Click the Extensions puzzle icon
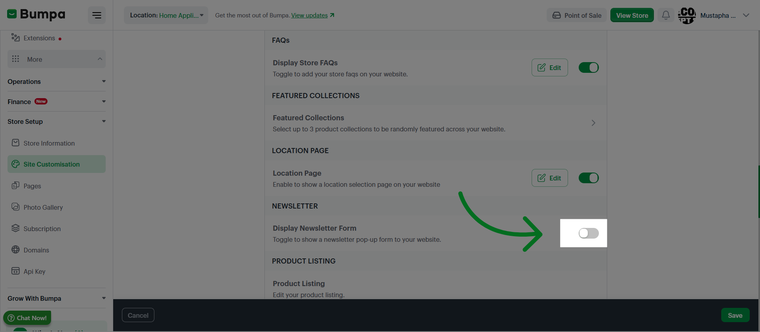 (15, 38)
